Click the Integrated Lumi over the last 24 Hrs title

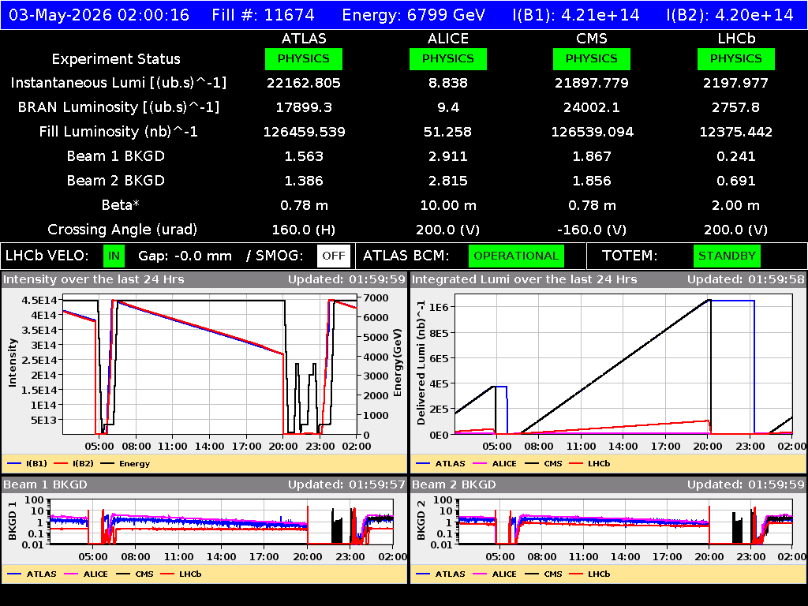[x=525, y=280]
